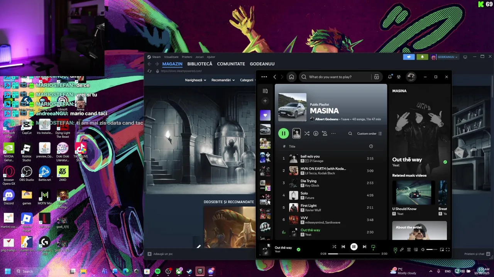Open Spotify play queue
This screenshot has width=494, height=277.
tap(409, 250)
